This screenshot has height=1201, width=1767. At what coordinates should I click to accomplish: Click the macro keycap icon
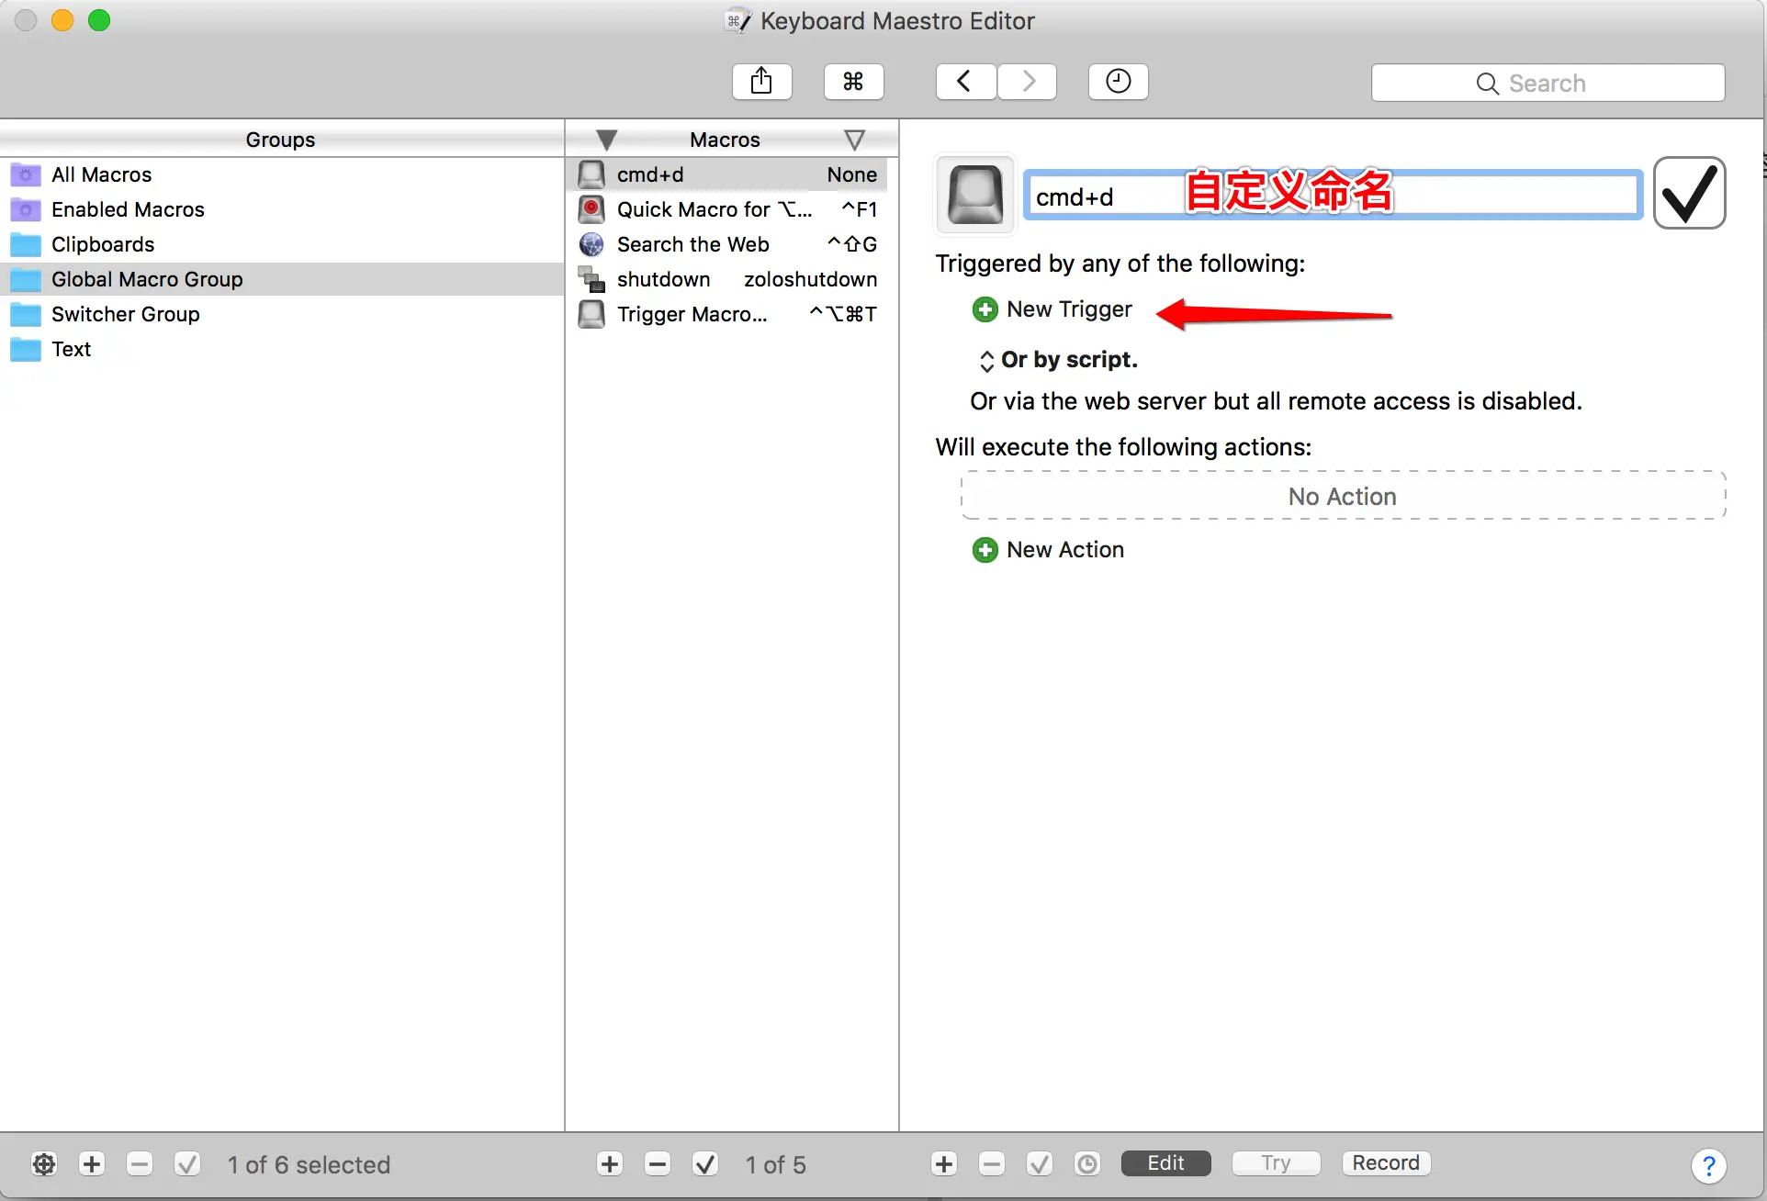974,194
